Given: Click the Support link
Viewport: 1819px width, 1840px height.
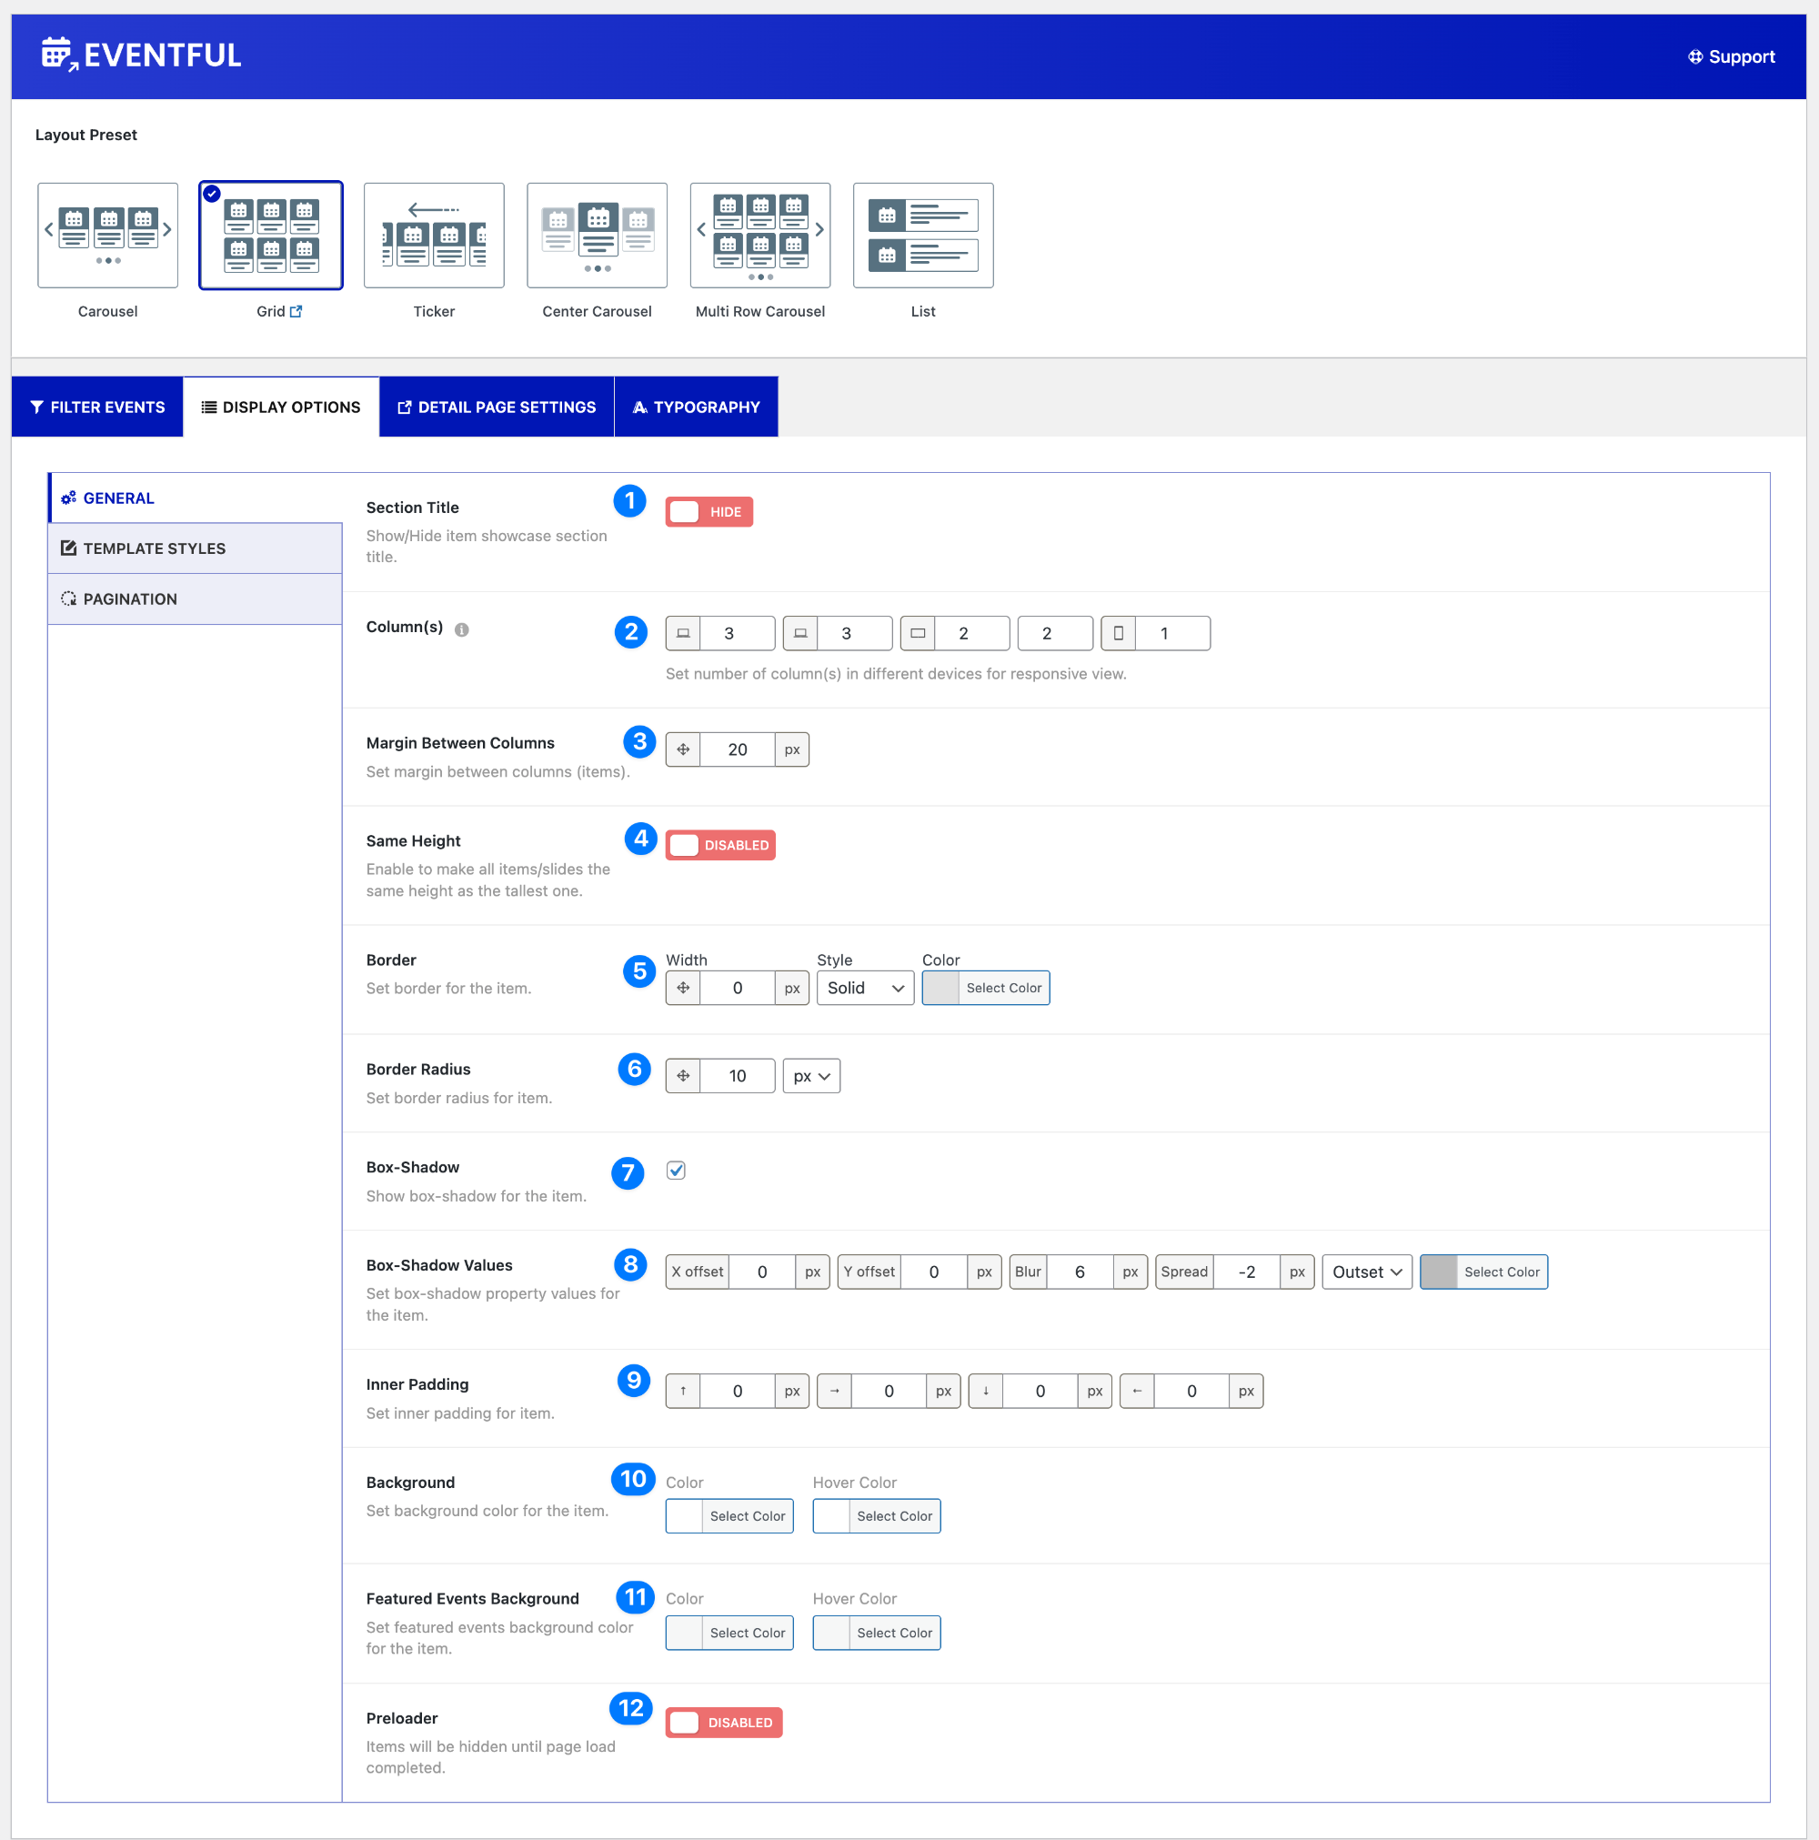Looking at the screenshot, I should tap(1731, 57).
